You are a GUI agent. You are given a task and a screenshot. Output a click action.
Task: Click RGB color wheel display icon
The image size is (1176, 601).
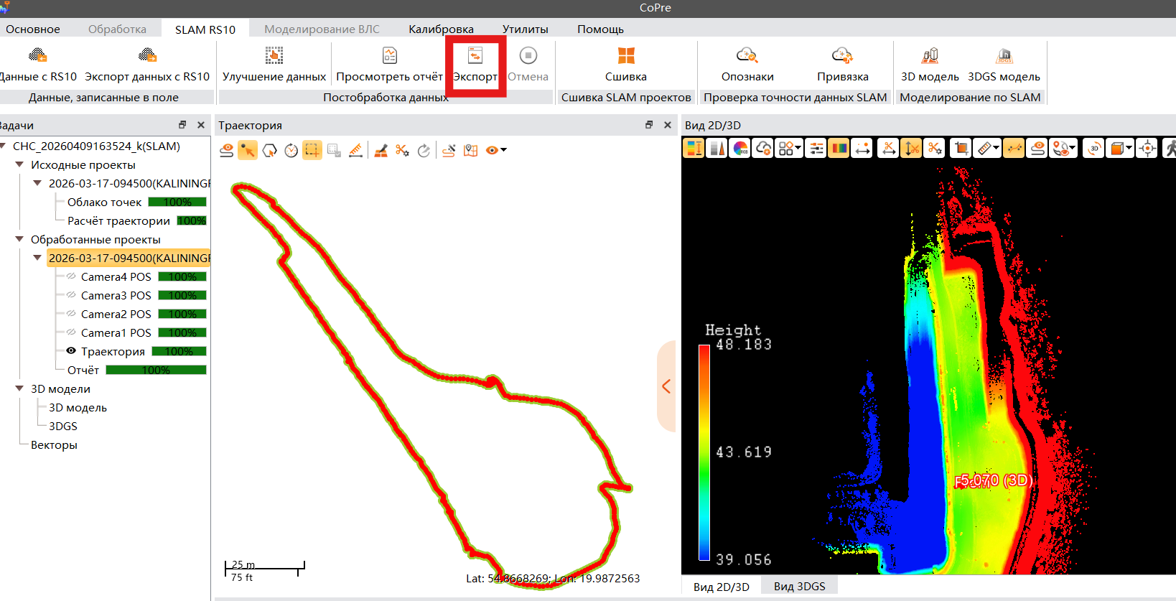(x=740, y=149)
